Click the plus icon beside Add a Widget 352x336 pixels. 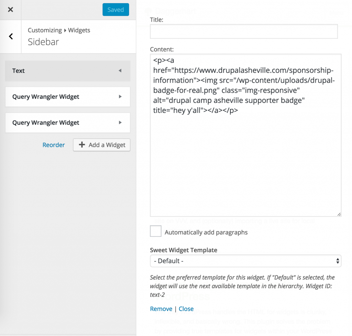pyautogui.click(x=82, y=145)
